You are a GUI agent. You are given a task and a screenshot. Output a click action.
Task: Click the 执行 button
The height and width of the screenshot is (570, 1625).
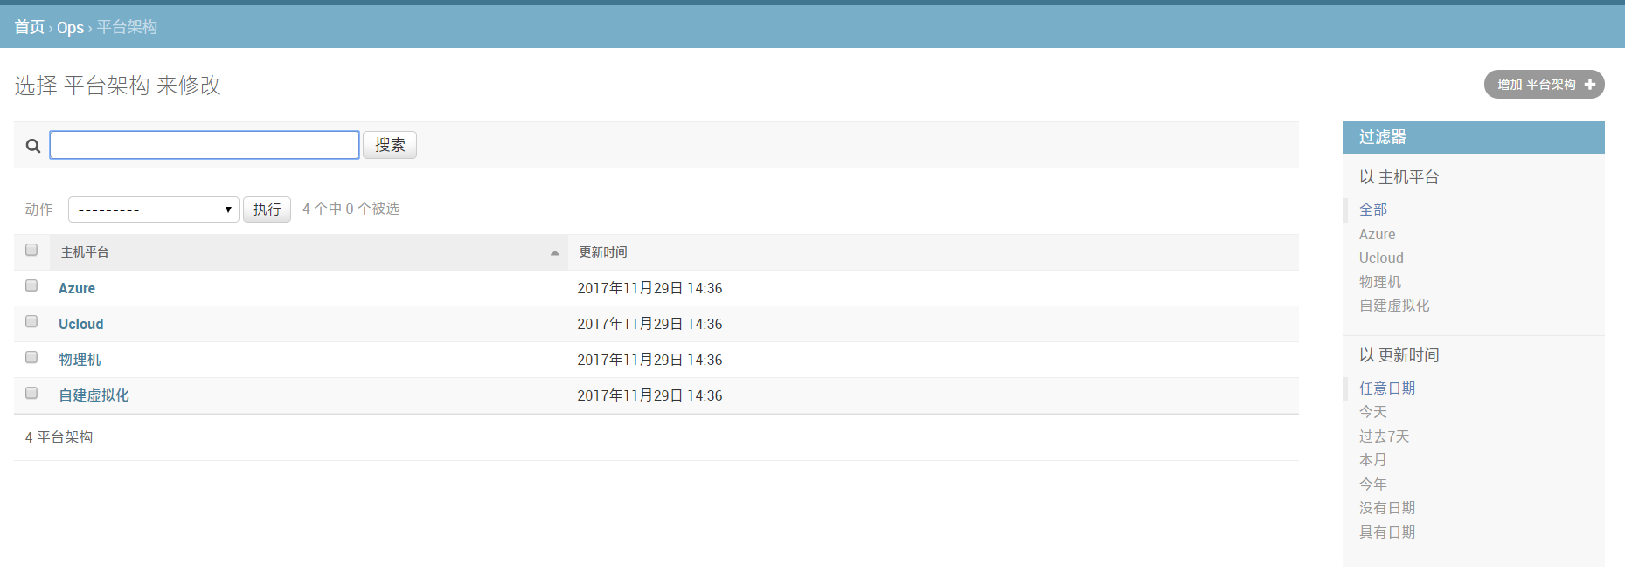(x=267, y=209)
